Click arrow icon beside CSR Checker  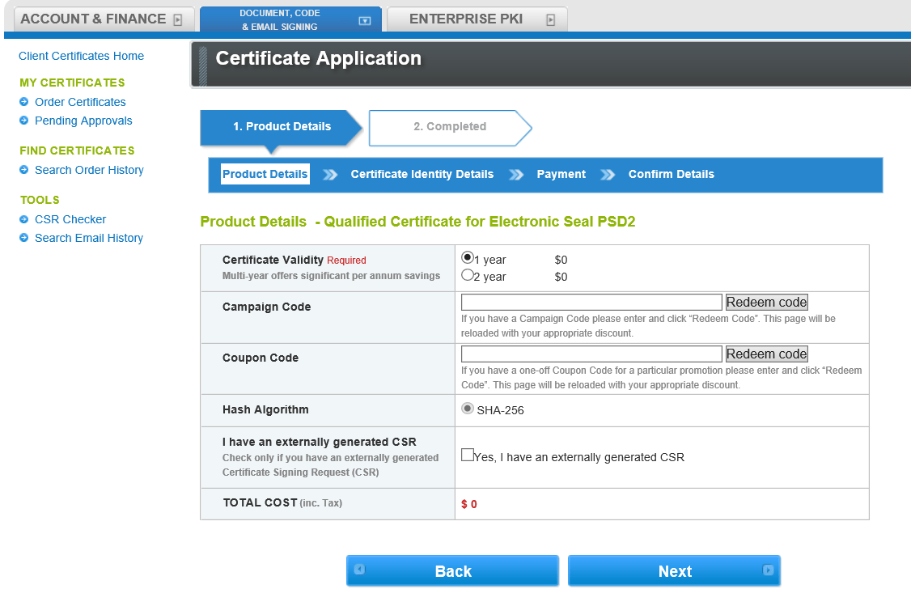pyautogui.click(x=25, y=219)
